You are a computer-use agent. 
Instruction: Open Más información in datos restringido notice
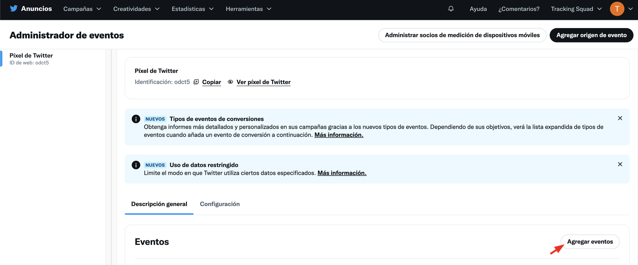(342, 173)
